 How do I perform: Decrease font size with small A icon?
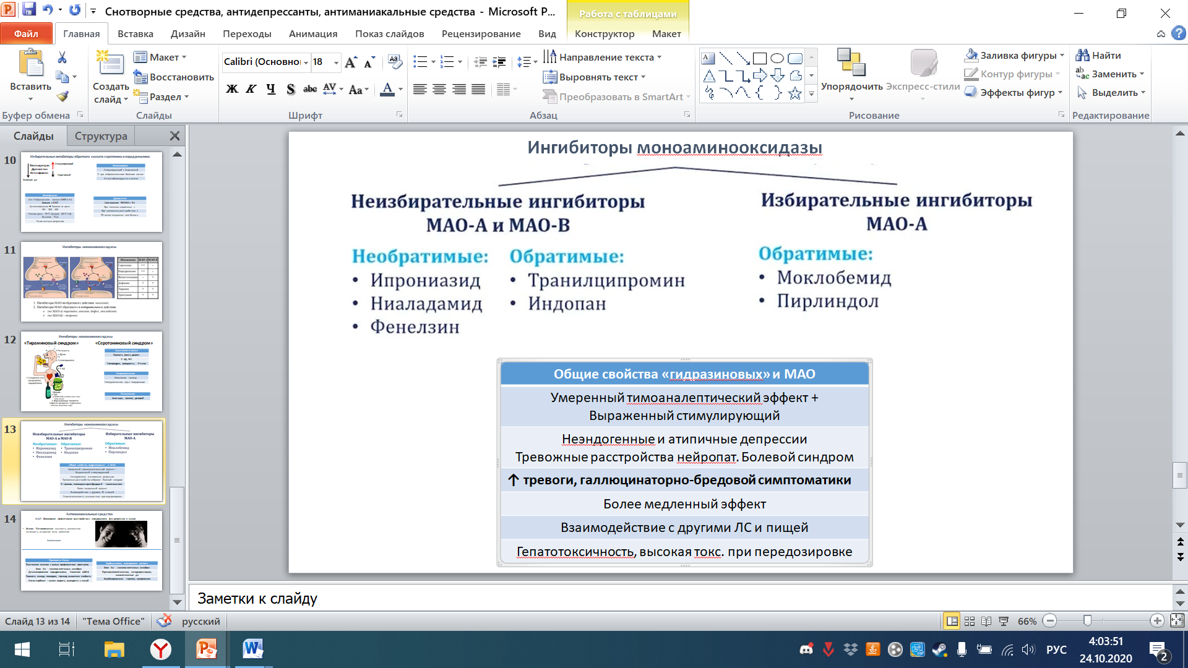tap(369, 62)
